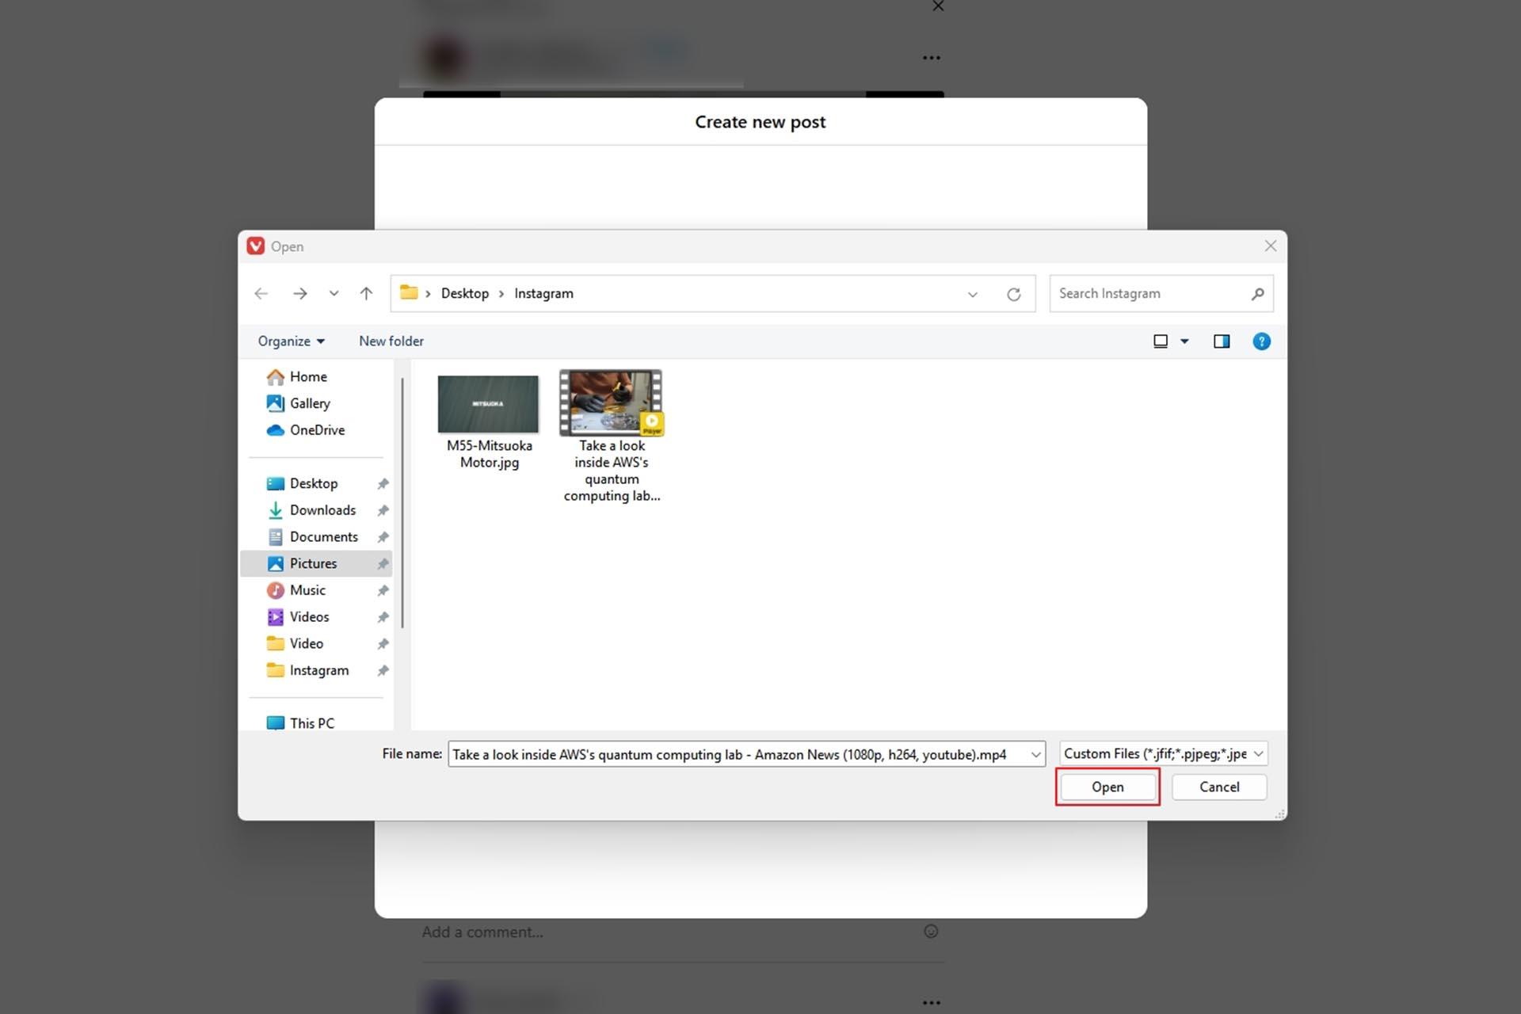Expand the view options arrow
The width and height of the screenshot is (1521, 1014).
coord(1184,341)
